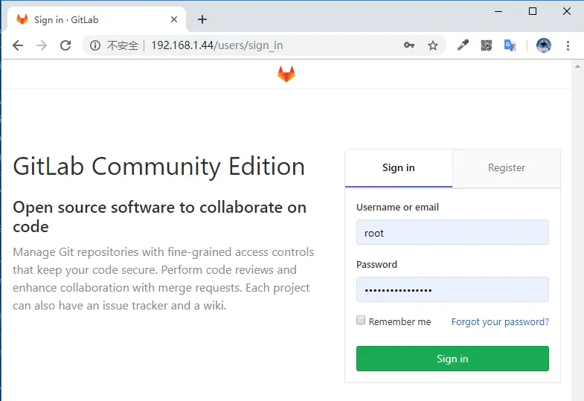Bookmark this page with star icon
The width and height of the screenshot is (584, 401).
[432, 45]
